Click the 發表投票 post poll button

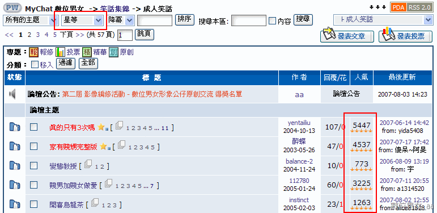click(405, 36)
